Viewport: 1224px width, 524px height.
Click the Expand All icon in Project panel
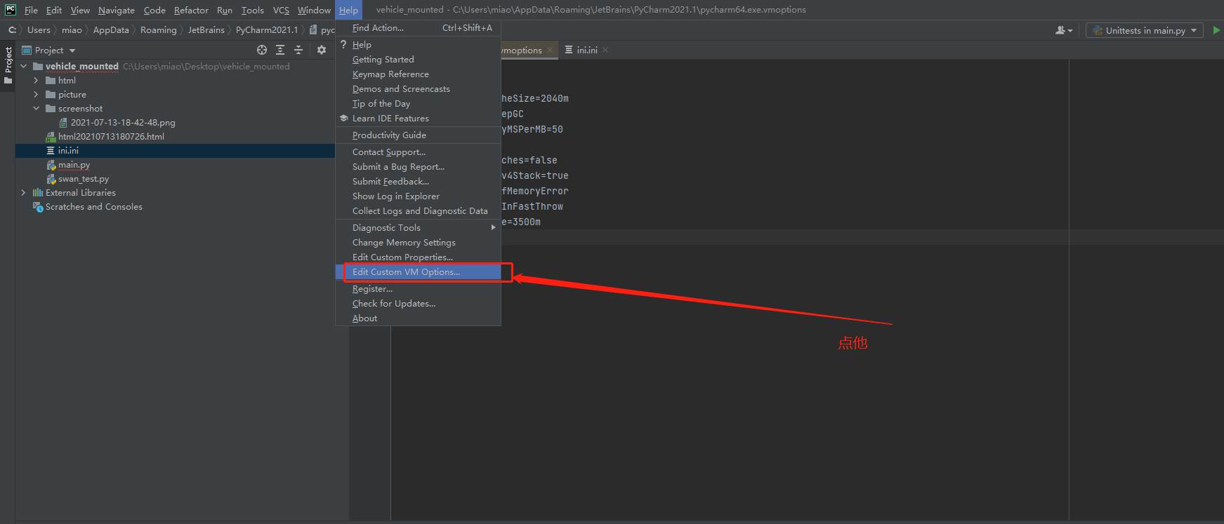tap(280, 50)
